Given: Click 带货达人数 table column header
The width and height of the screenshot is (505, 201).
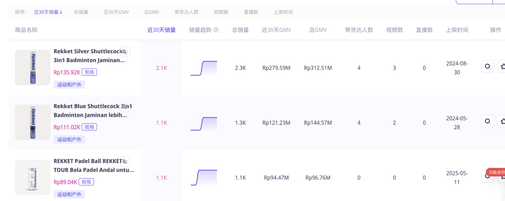Looking at the screenshot, I should click(x=359, y=30).
